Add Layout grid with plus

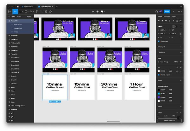(181, 52)
